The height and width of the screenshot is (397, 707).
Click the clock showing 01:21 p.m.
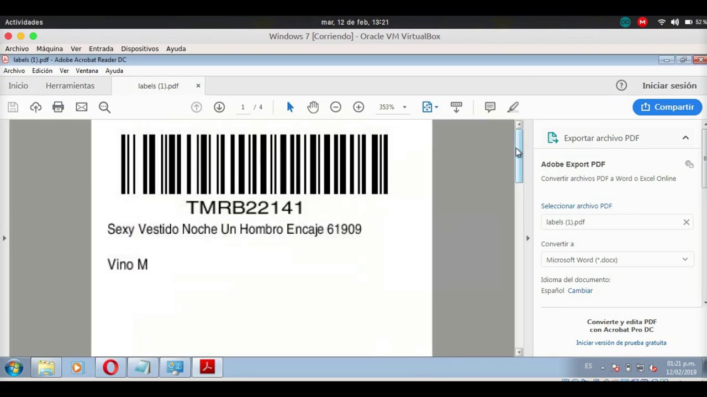[x=681, y=364]
